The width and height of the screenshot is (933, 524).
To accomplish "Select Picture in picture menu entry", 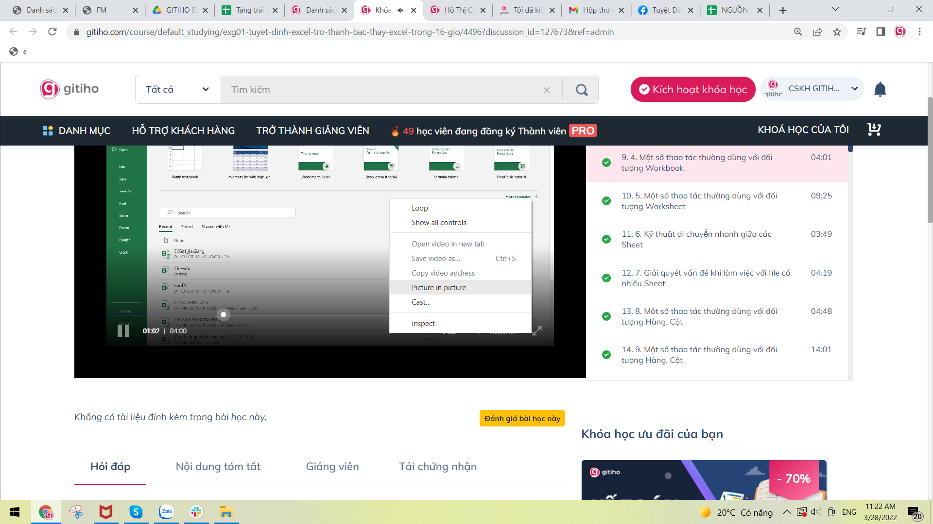I will 439,288.
